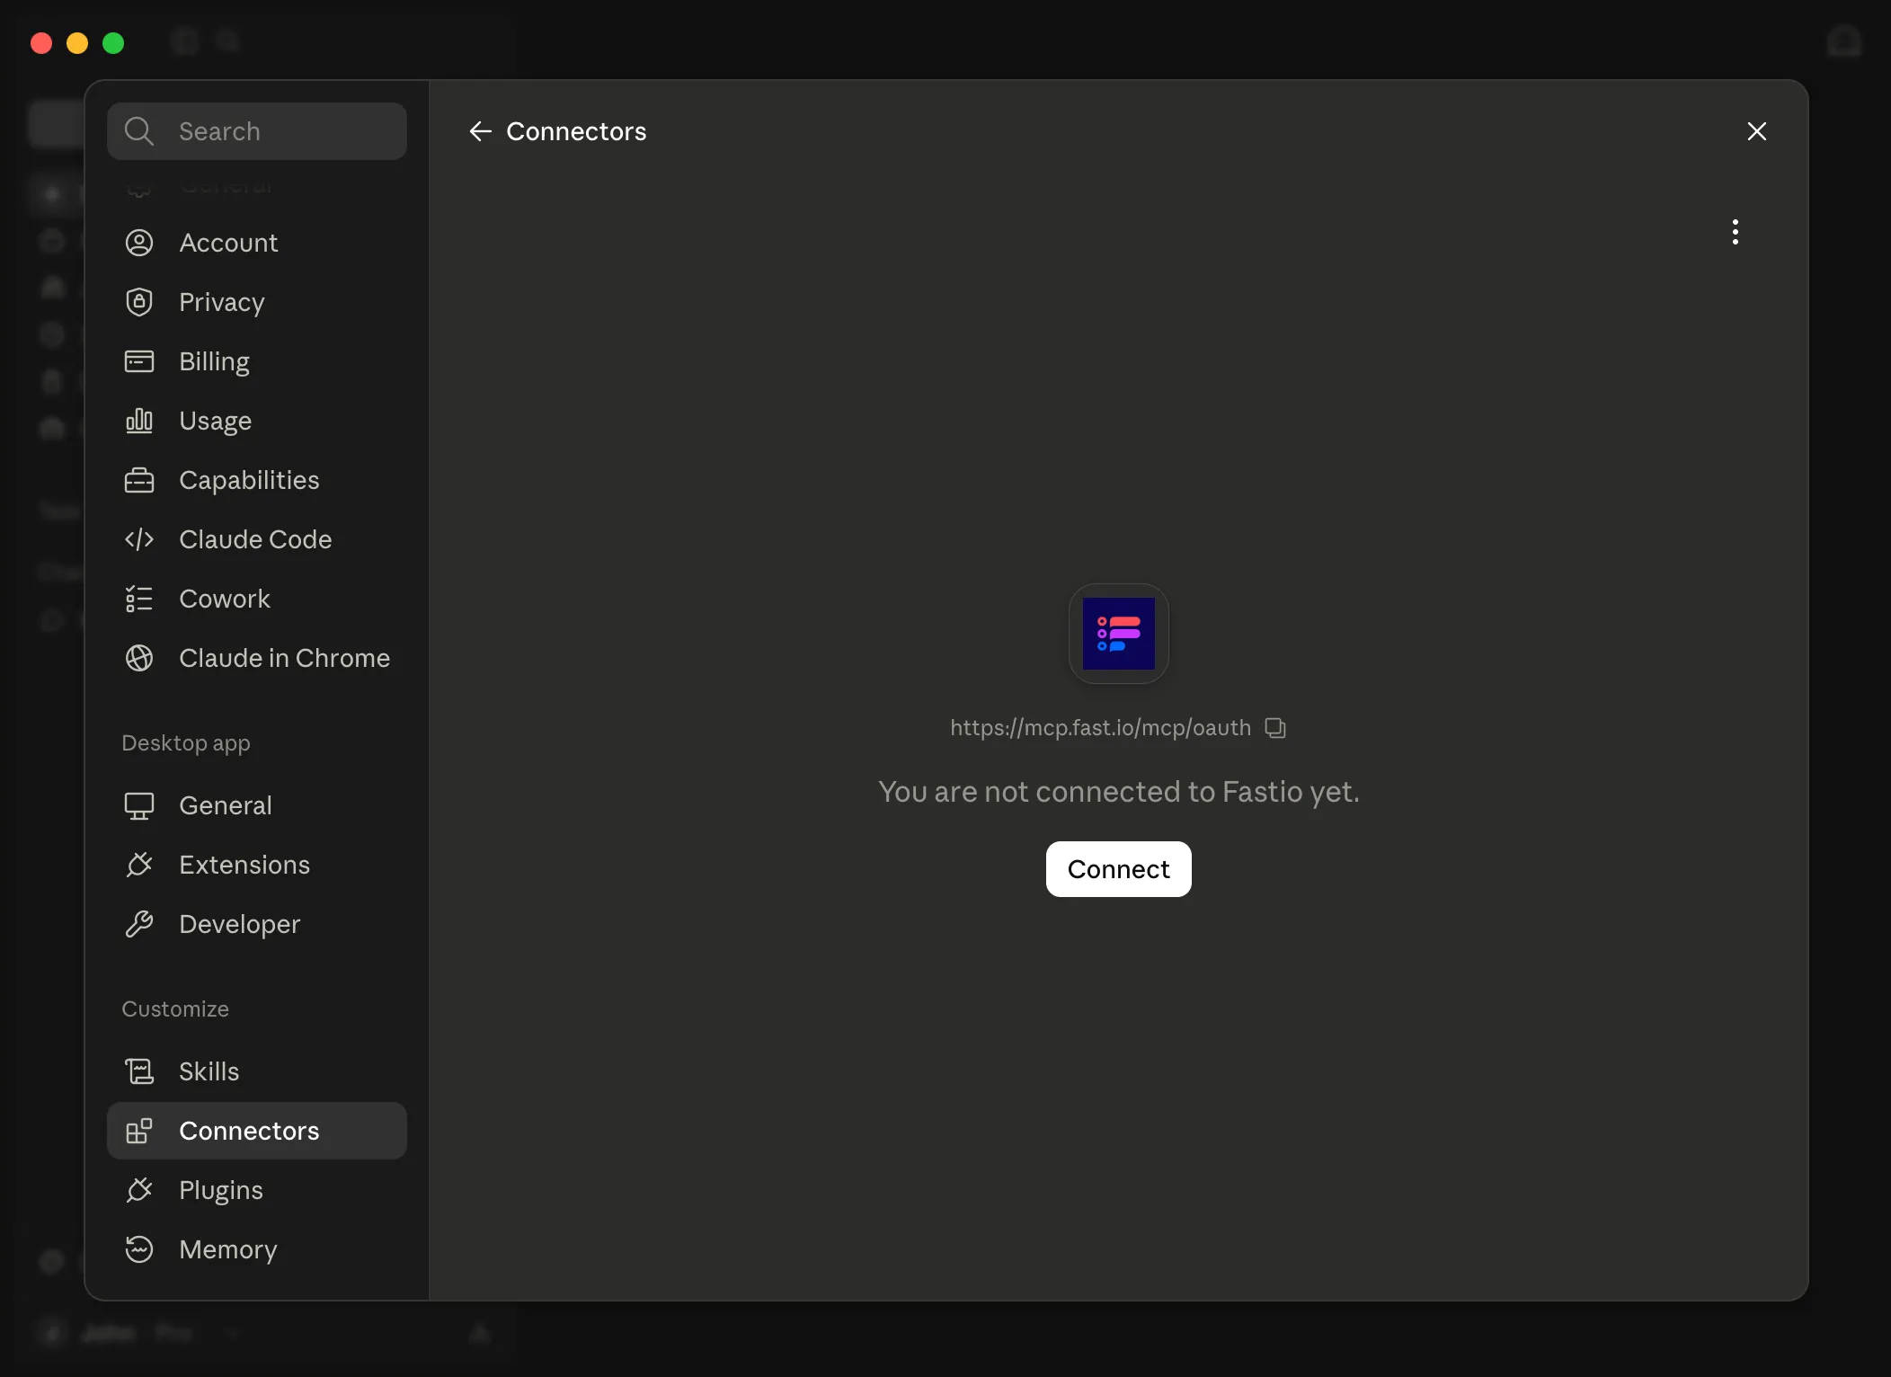Open Usage settings

coord(257,421)
